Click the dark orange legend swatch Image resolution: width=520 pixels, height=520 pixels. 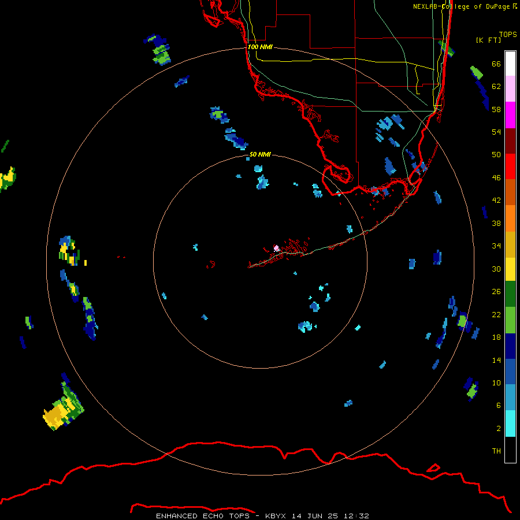coord(510,192)
